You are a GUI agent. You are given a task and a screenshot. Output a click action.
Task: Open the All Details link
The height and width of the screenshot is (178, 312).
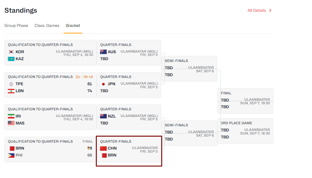257,10
